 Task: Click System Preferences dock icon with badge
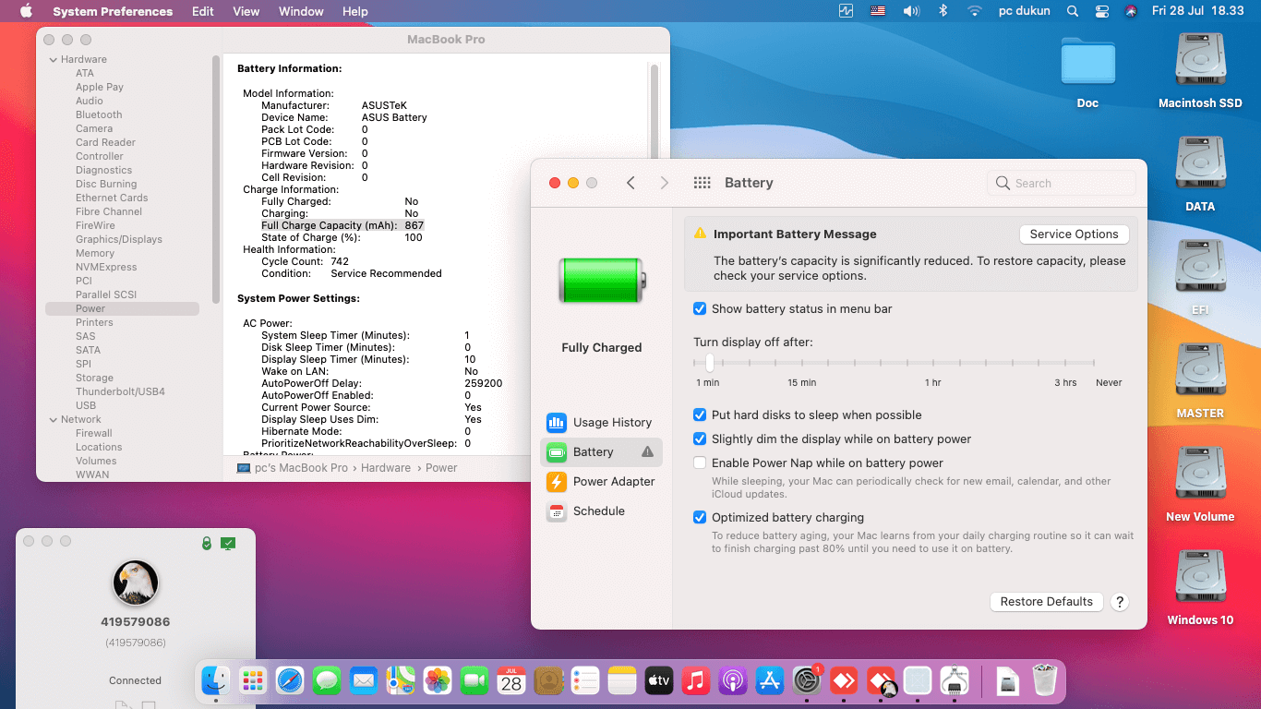coord(807,681)
